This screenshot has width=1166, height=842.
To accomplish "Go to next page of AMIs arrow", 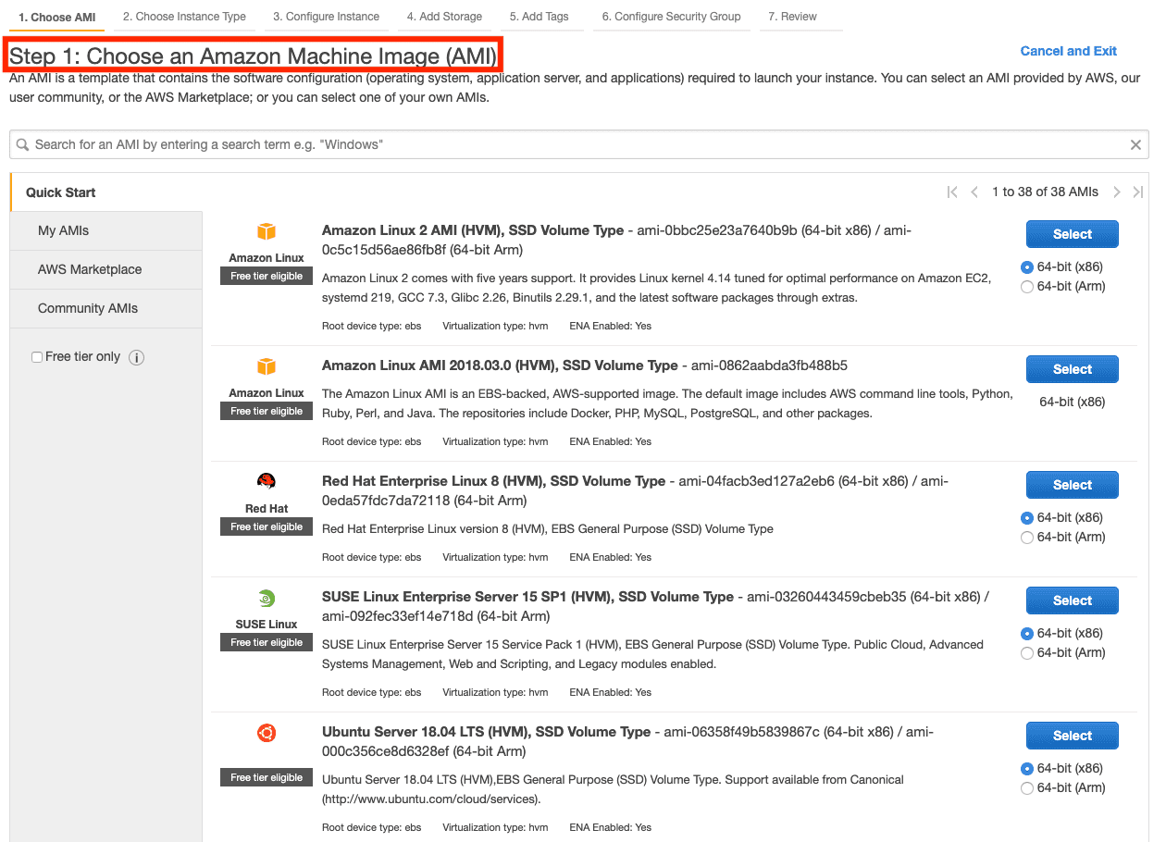I will pos(1117,192).
